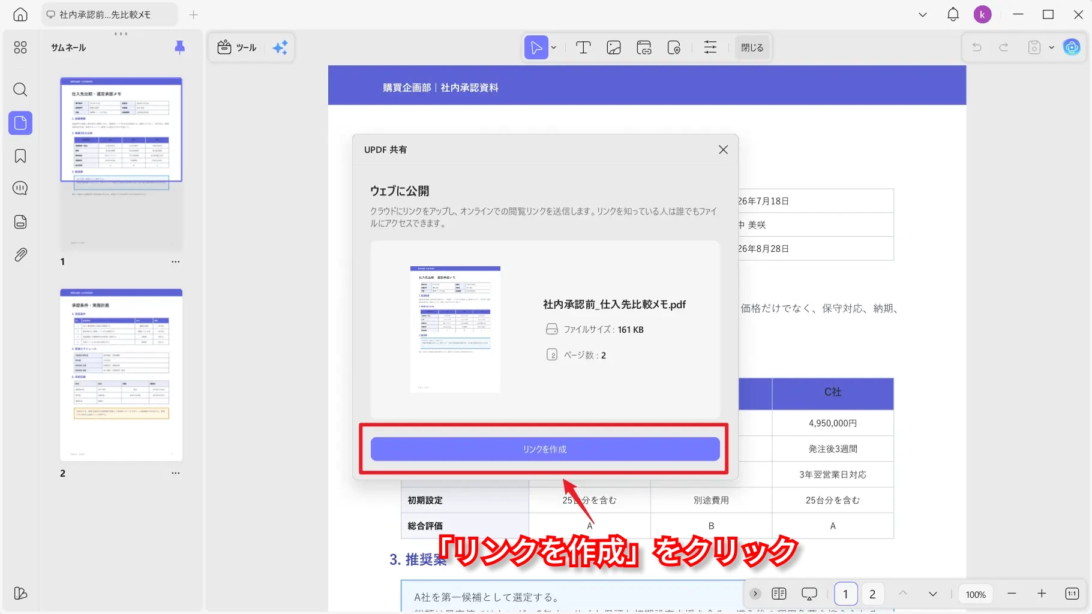Undo the last action
This screenshot has width=1092, height=614.
coord(977,47)
